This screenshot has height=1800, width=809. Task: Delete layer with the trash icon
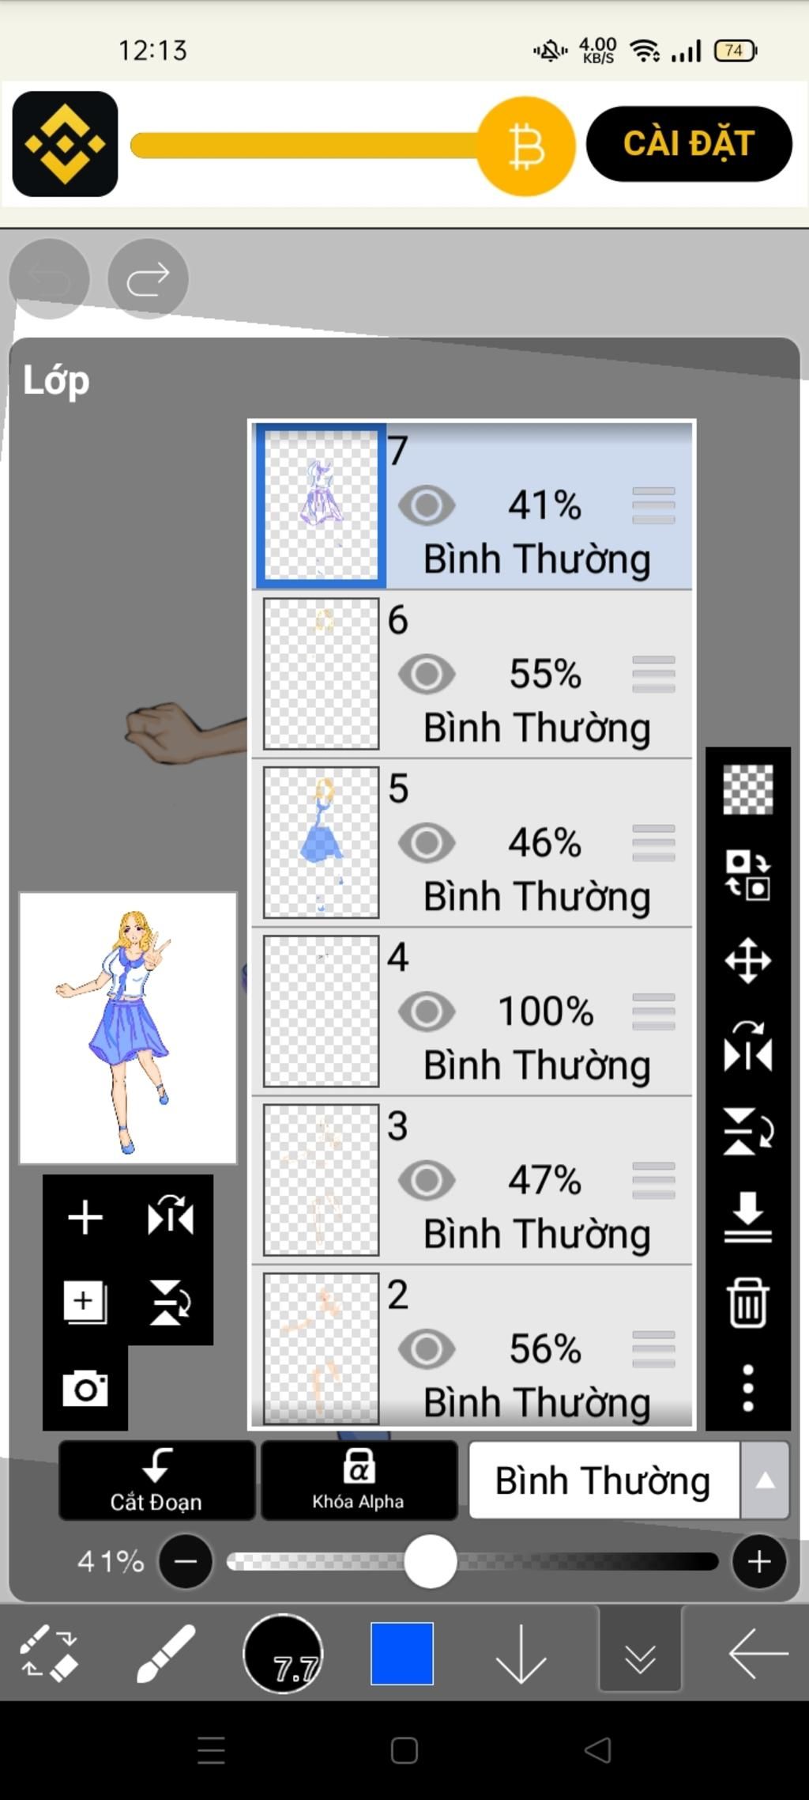coord(747,1303)
